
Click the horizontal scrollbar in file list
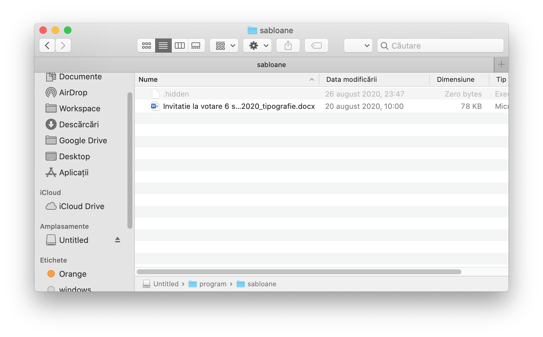tap(299, 272)
